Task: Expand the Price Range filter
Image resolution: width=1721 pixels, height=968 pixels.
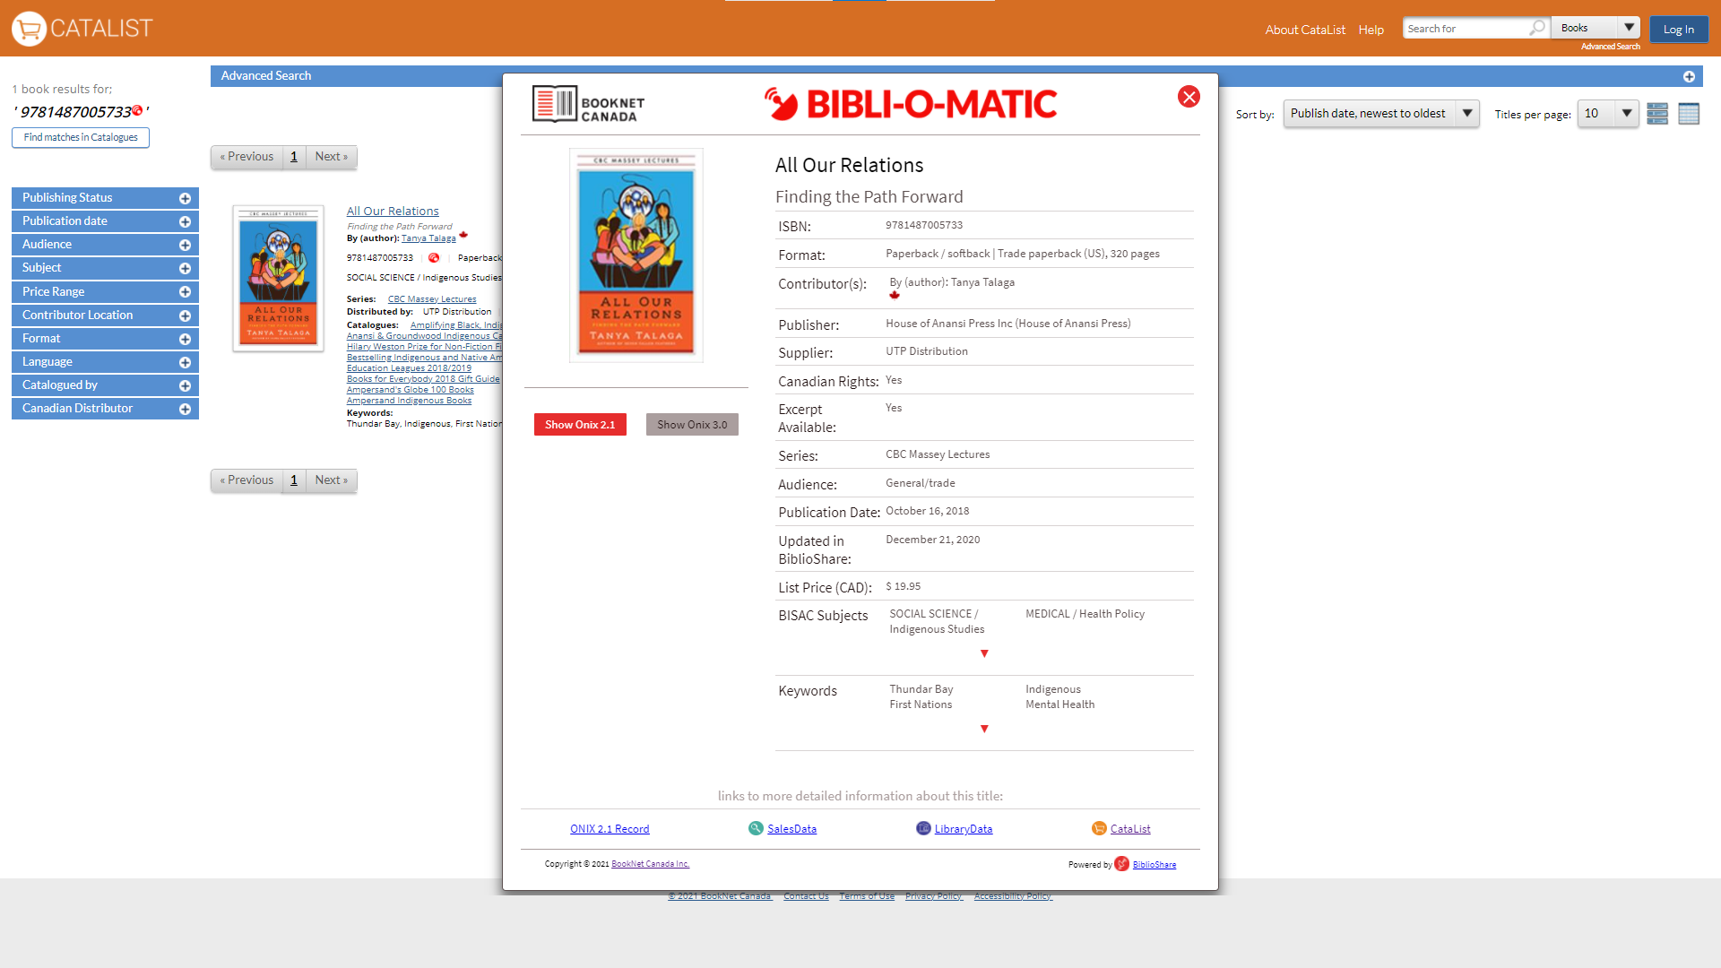Action: (105, 291)
